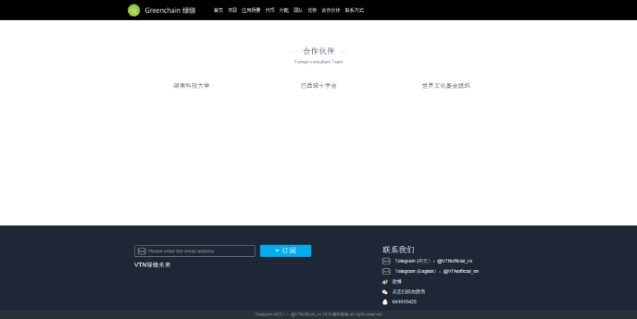This screenshot has width=637, height=319.
Task: Open the 项目 nav menu item
Action: 232,10
